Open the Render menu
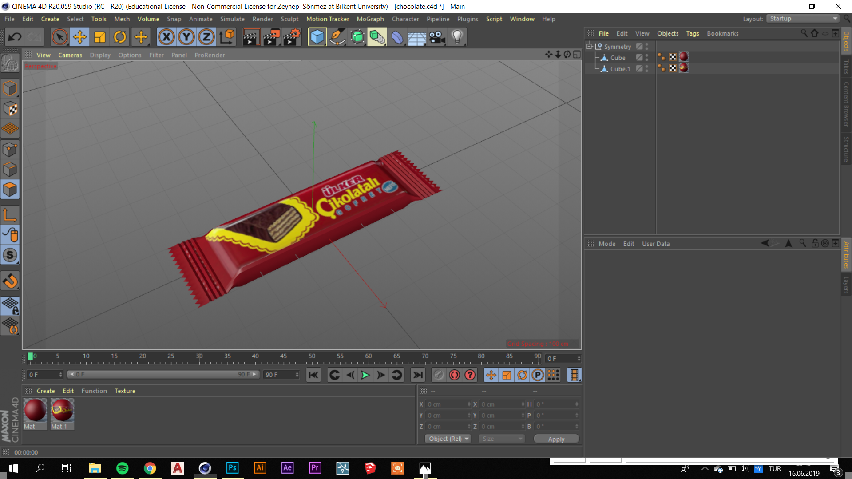 [x=263, y=19]
